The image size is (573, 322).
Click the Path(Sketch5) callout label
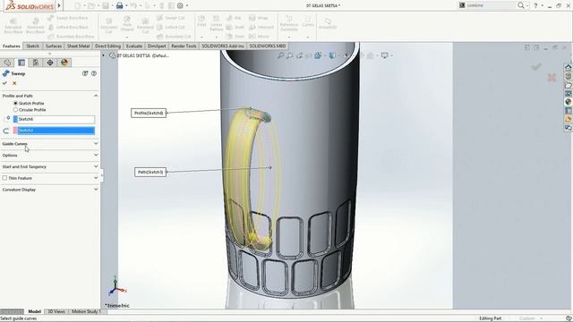coord(150,172)
